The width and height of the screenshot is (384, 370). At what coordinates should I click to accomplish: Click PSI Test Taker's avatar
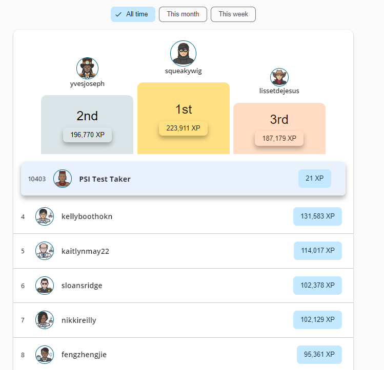[x=63, y=179]
